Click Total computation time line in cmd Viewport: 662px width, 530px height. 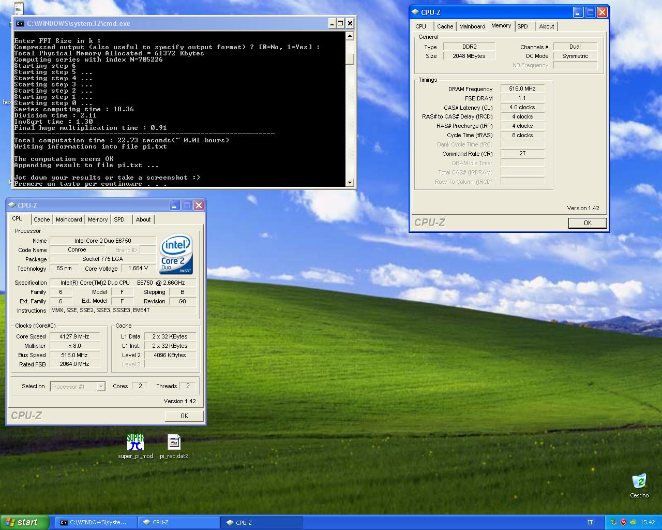pos(122,140)
